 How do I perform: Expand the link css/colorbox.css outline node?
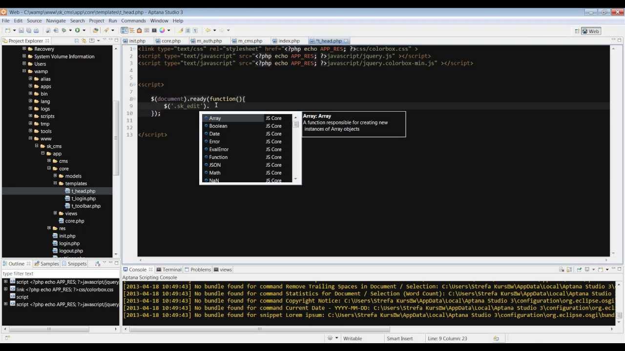(5, 289)
